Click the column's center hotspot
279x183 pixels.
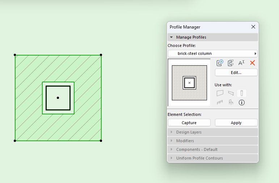coord(58,98)
